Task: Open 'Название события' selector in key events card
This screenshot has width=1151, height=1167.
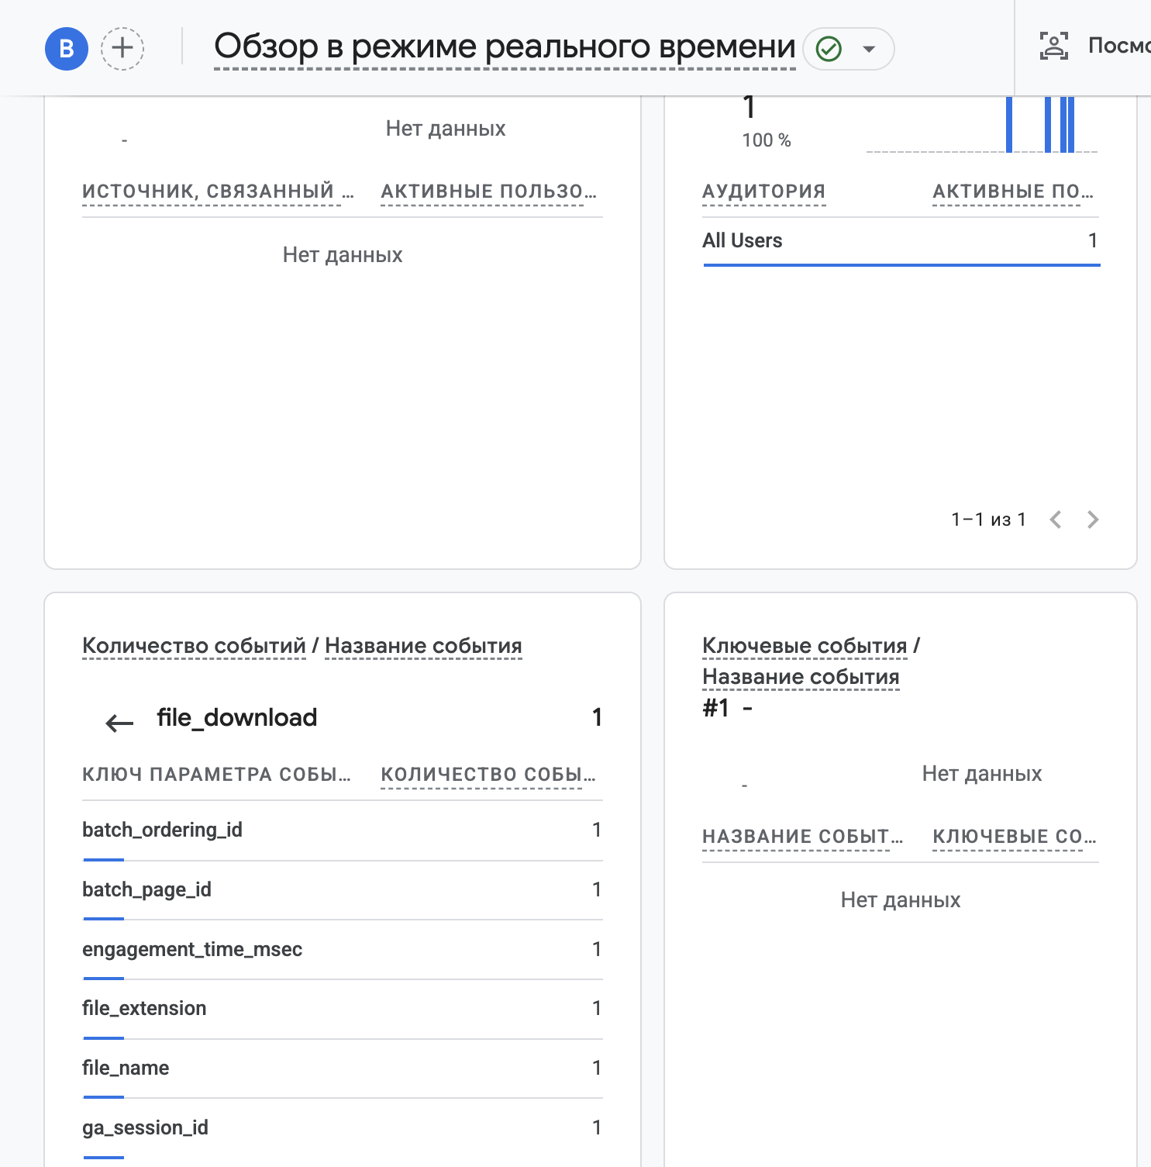Action: (801, 677)
